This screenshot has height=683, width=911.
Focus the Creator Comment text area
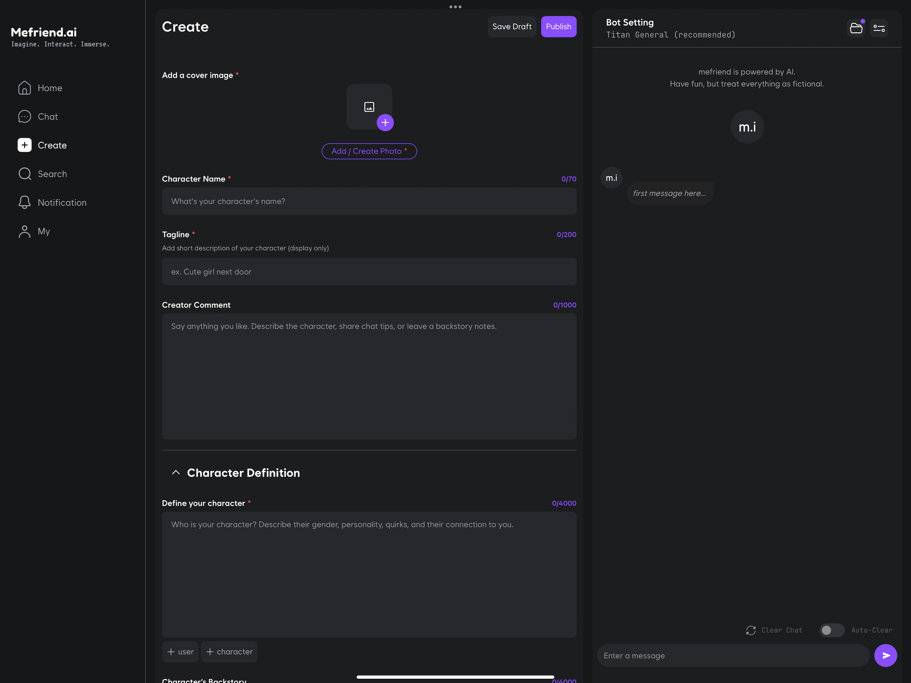point(369,376)
